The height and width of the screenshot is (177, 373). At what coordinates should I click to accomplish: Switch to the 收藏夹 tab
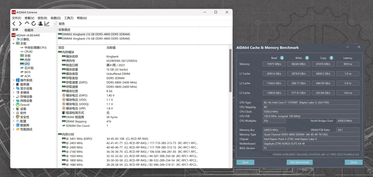tap(29, 30)
